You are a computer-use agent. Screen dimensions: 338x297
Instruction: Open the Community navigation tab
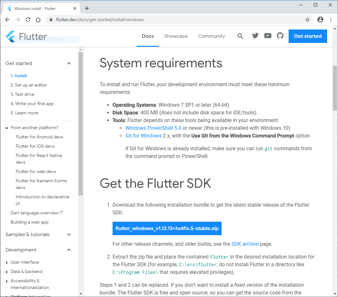coord(211,36)
